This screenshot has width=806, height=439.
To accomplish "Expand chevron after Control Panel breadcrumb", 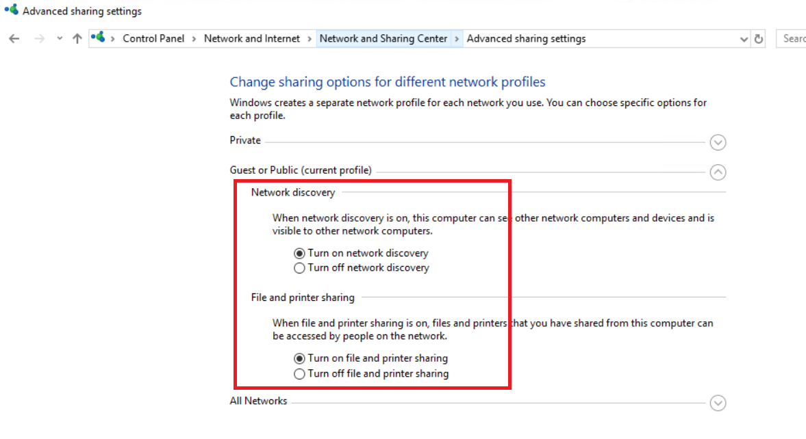I will pos(194,39).
